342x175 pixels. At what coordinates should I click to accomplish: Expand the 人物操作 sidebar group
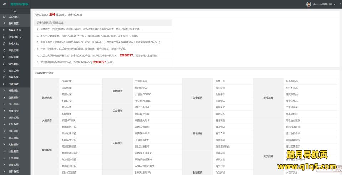tap(15, 144)
